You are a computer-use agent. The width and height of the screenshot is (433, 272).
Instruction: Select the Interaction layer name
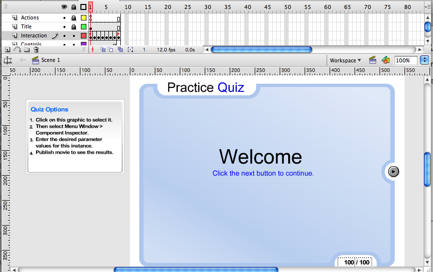point(33,35)
